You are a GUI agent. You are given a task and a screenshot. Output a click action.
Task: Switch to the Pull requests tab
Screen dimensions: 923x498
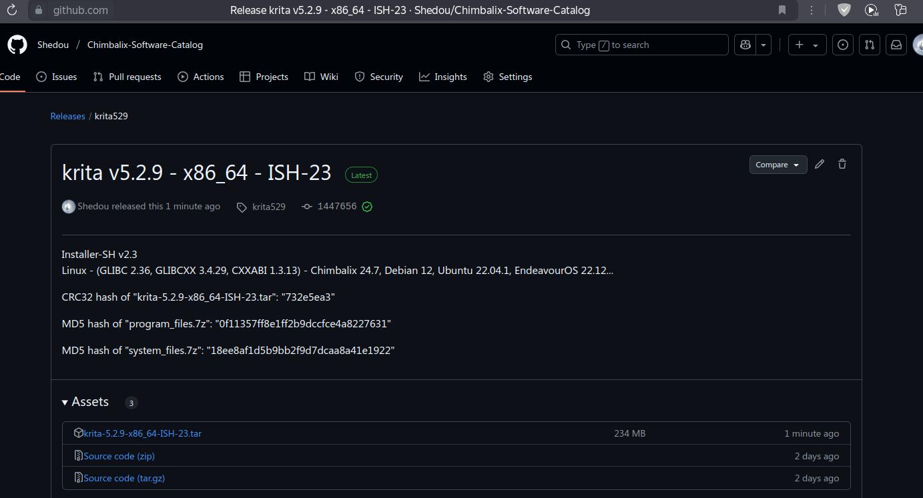click(127, 77)
